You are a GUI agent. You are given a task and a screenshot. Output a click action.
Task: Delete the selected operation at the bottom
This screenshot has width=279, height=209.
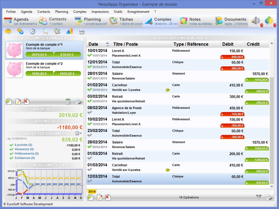108,197
